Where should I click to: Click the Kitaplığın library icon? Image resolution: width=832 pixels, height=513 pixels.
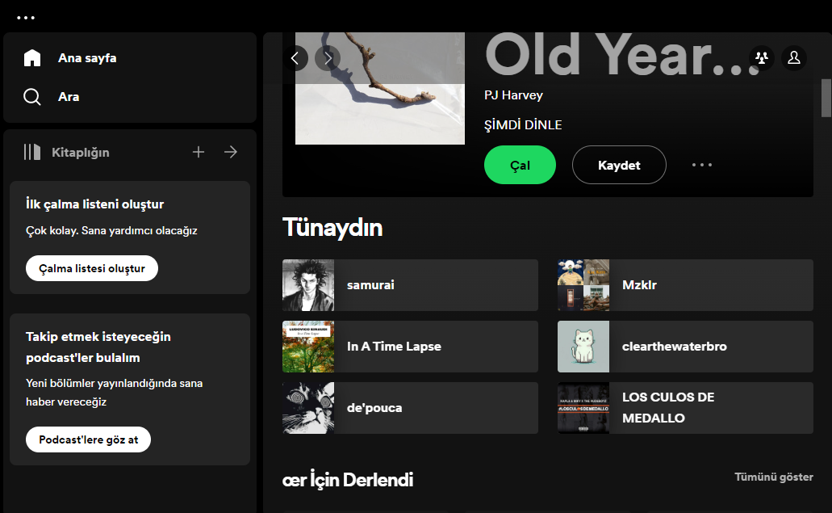31,152
